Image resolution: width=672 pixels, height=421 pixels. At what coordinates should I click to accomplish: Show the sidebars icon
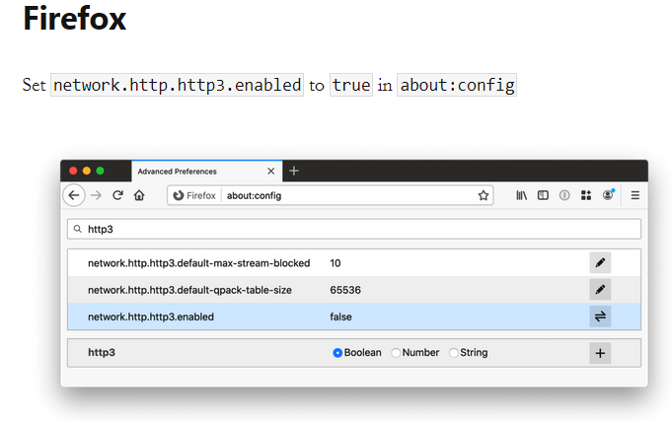543,195
